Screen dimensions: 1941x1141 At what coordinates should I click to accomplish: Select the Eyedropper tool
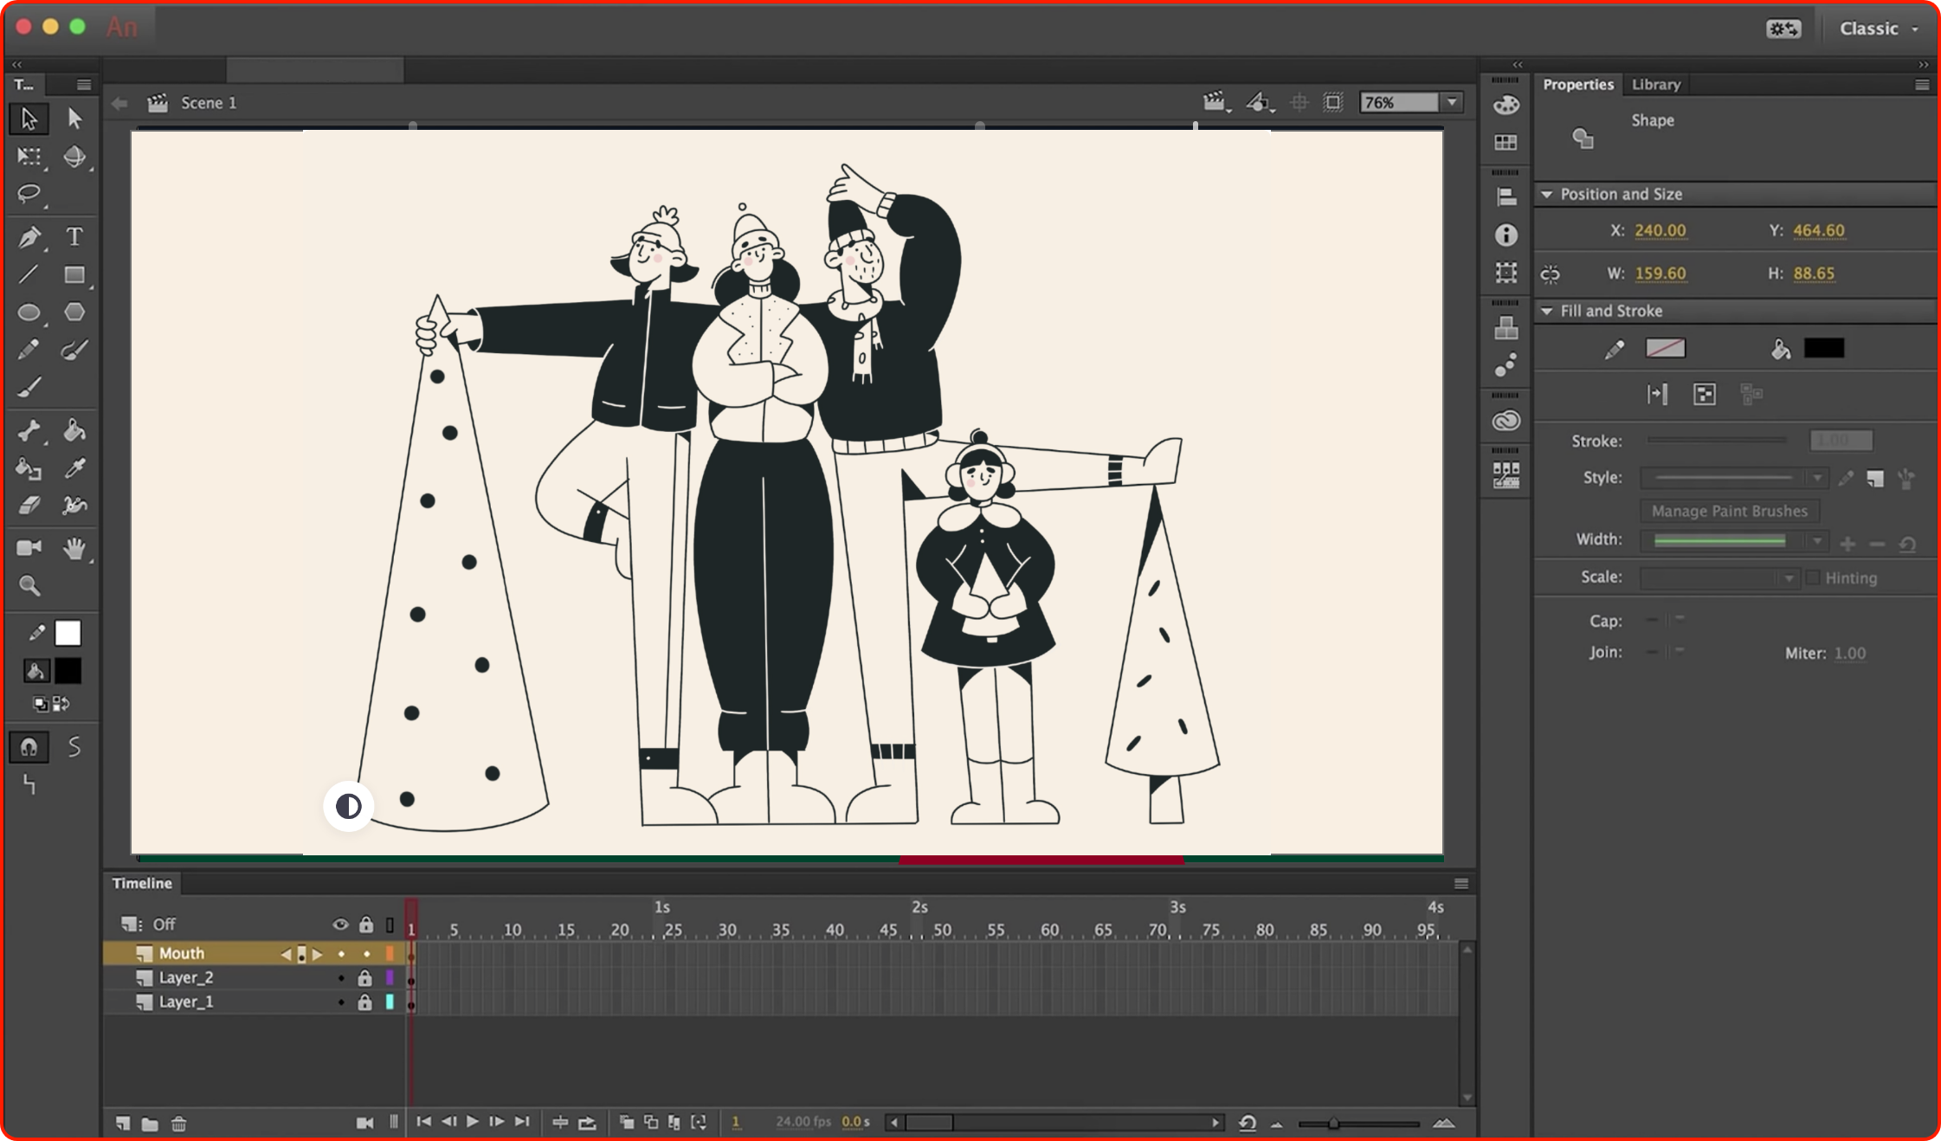[x=74, y=468]
